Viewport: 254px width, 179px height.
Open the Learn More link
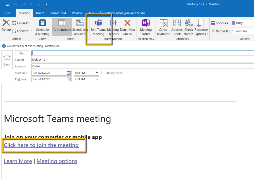click(x=18, y=161)
